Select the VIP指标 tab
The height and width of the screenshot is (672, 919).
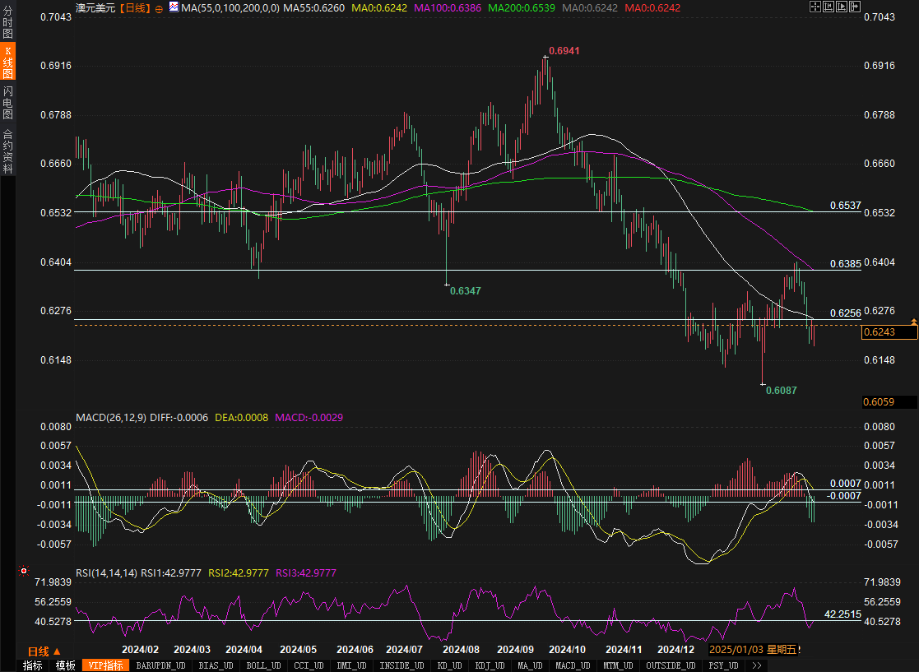pos(105,665)
